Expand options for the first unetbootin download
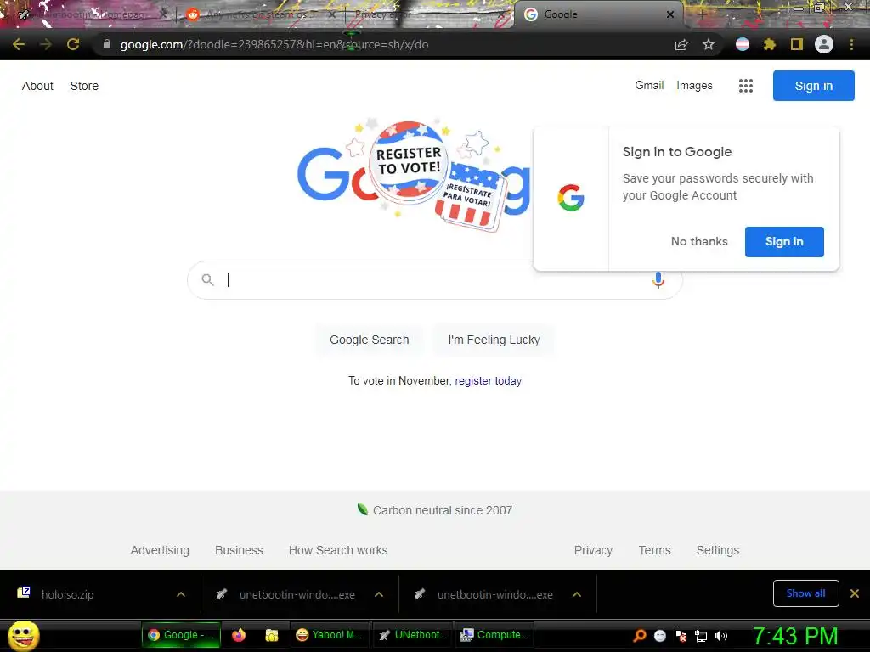Viewport: 870px width, 652px height. tap(379, 594)
